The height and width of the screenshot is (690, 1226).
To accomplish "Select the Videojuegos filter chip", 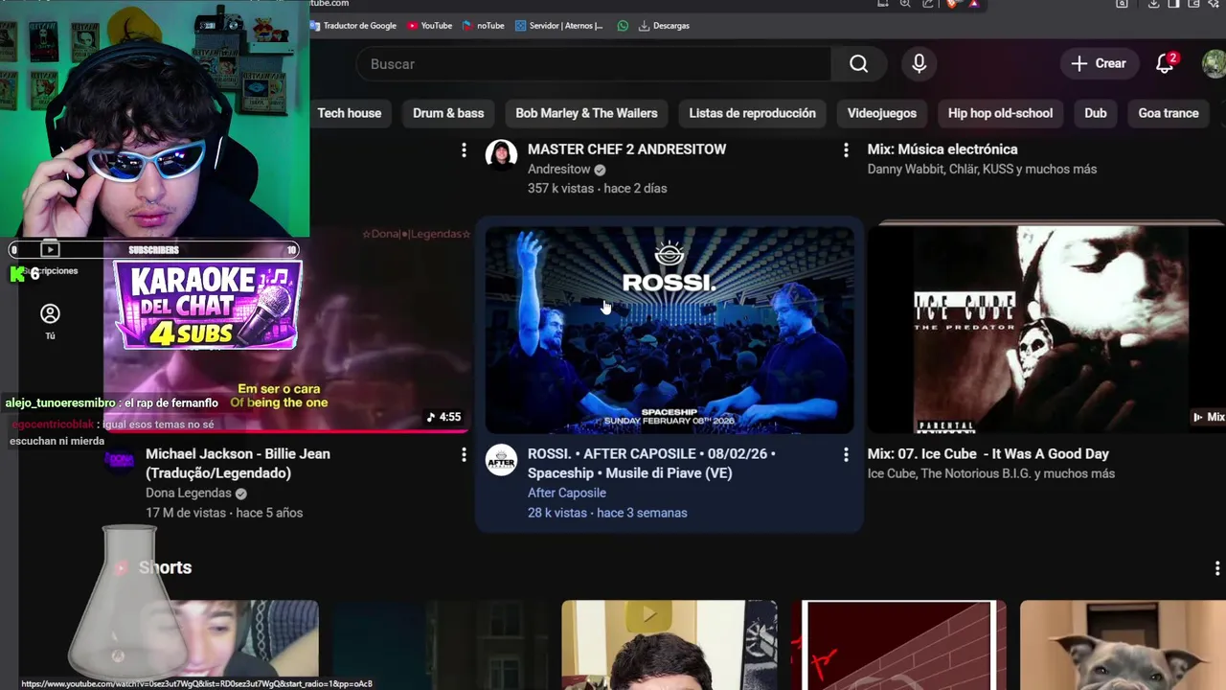I will coord(882,113).
